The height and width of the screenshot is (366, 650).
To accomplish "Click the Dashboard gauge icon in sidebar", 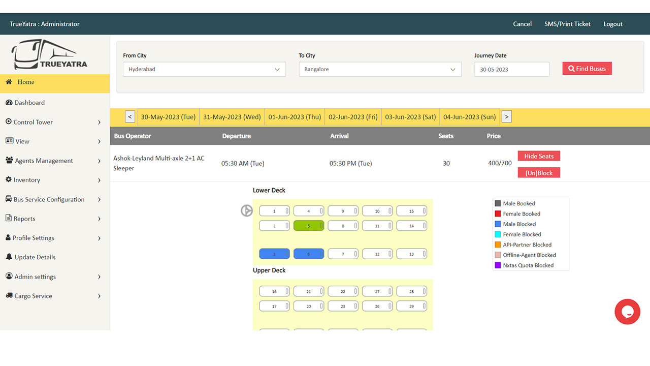I will pos(9,103).
